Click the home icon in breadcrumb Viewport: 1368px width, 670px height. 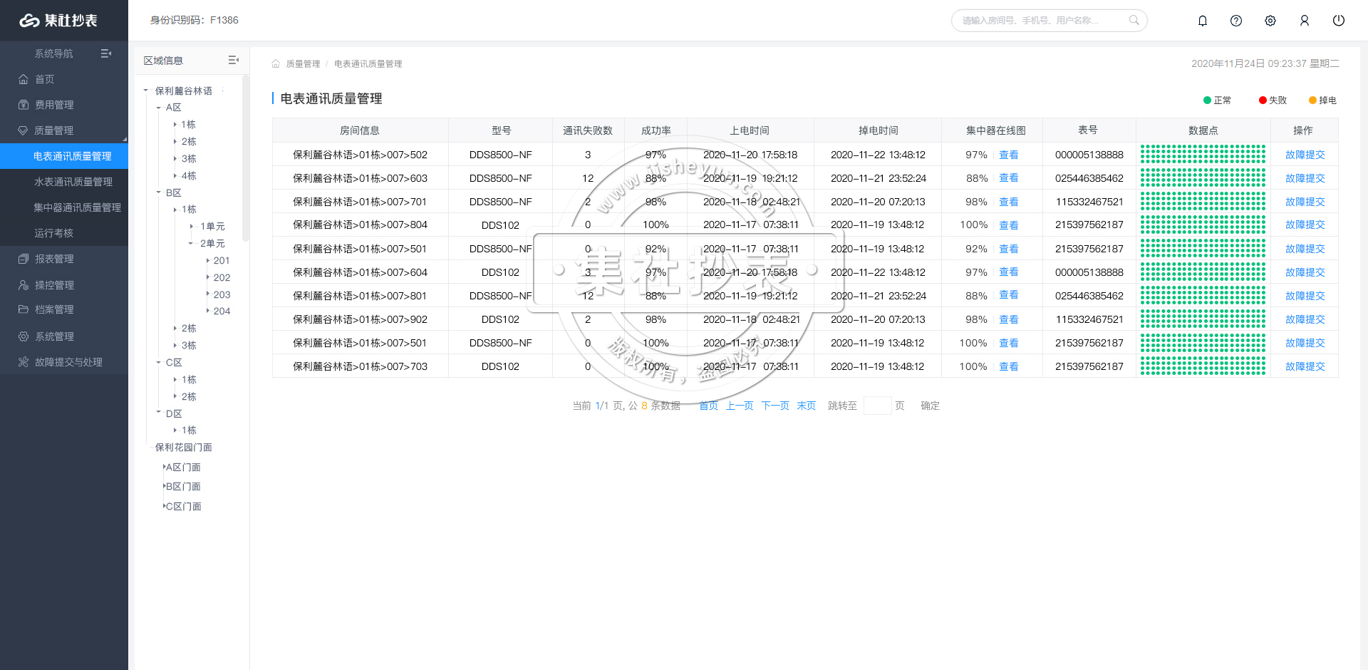tap(276, 64)
